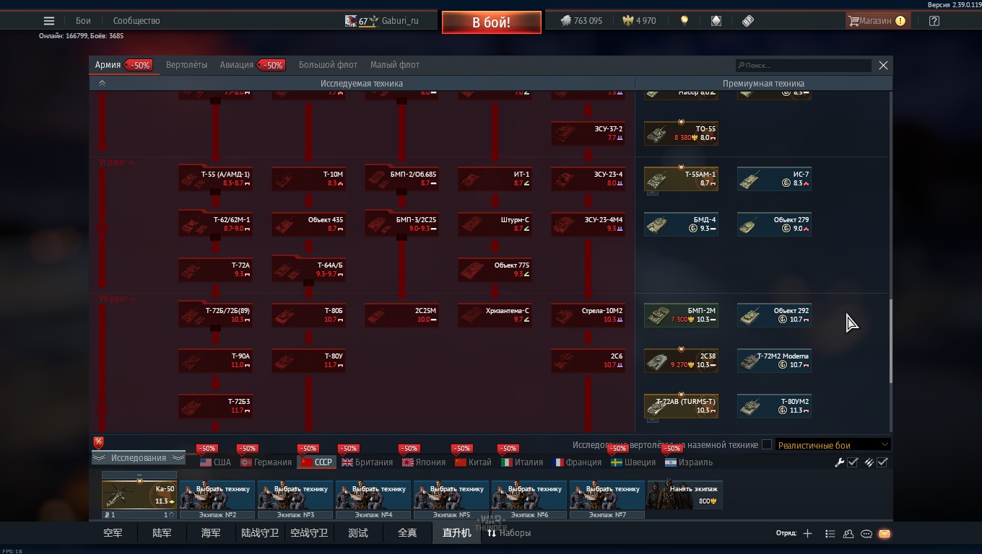Open the Реалистичные бои mode dropdown
The width and height of the screenshot is (982, 554).
pyautogui.click(x=833, y=445)
